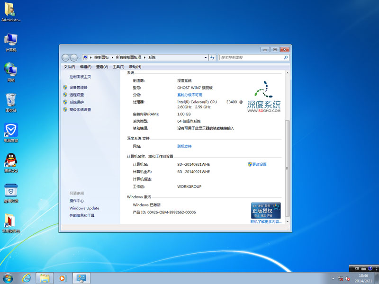This screenshot has width=379, height=284.
Task: Launch 腾讯QQ penguin icon
Action: coord(10,163)
